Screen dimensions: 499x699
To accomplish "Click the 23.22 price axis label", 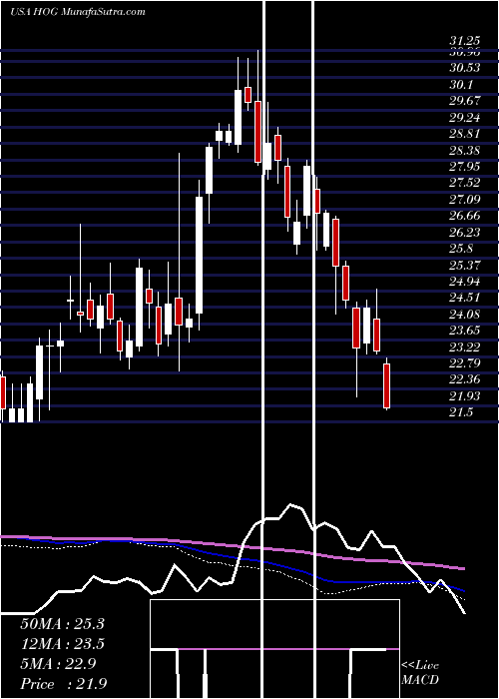I will click(x=465, y=348).
